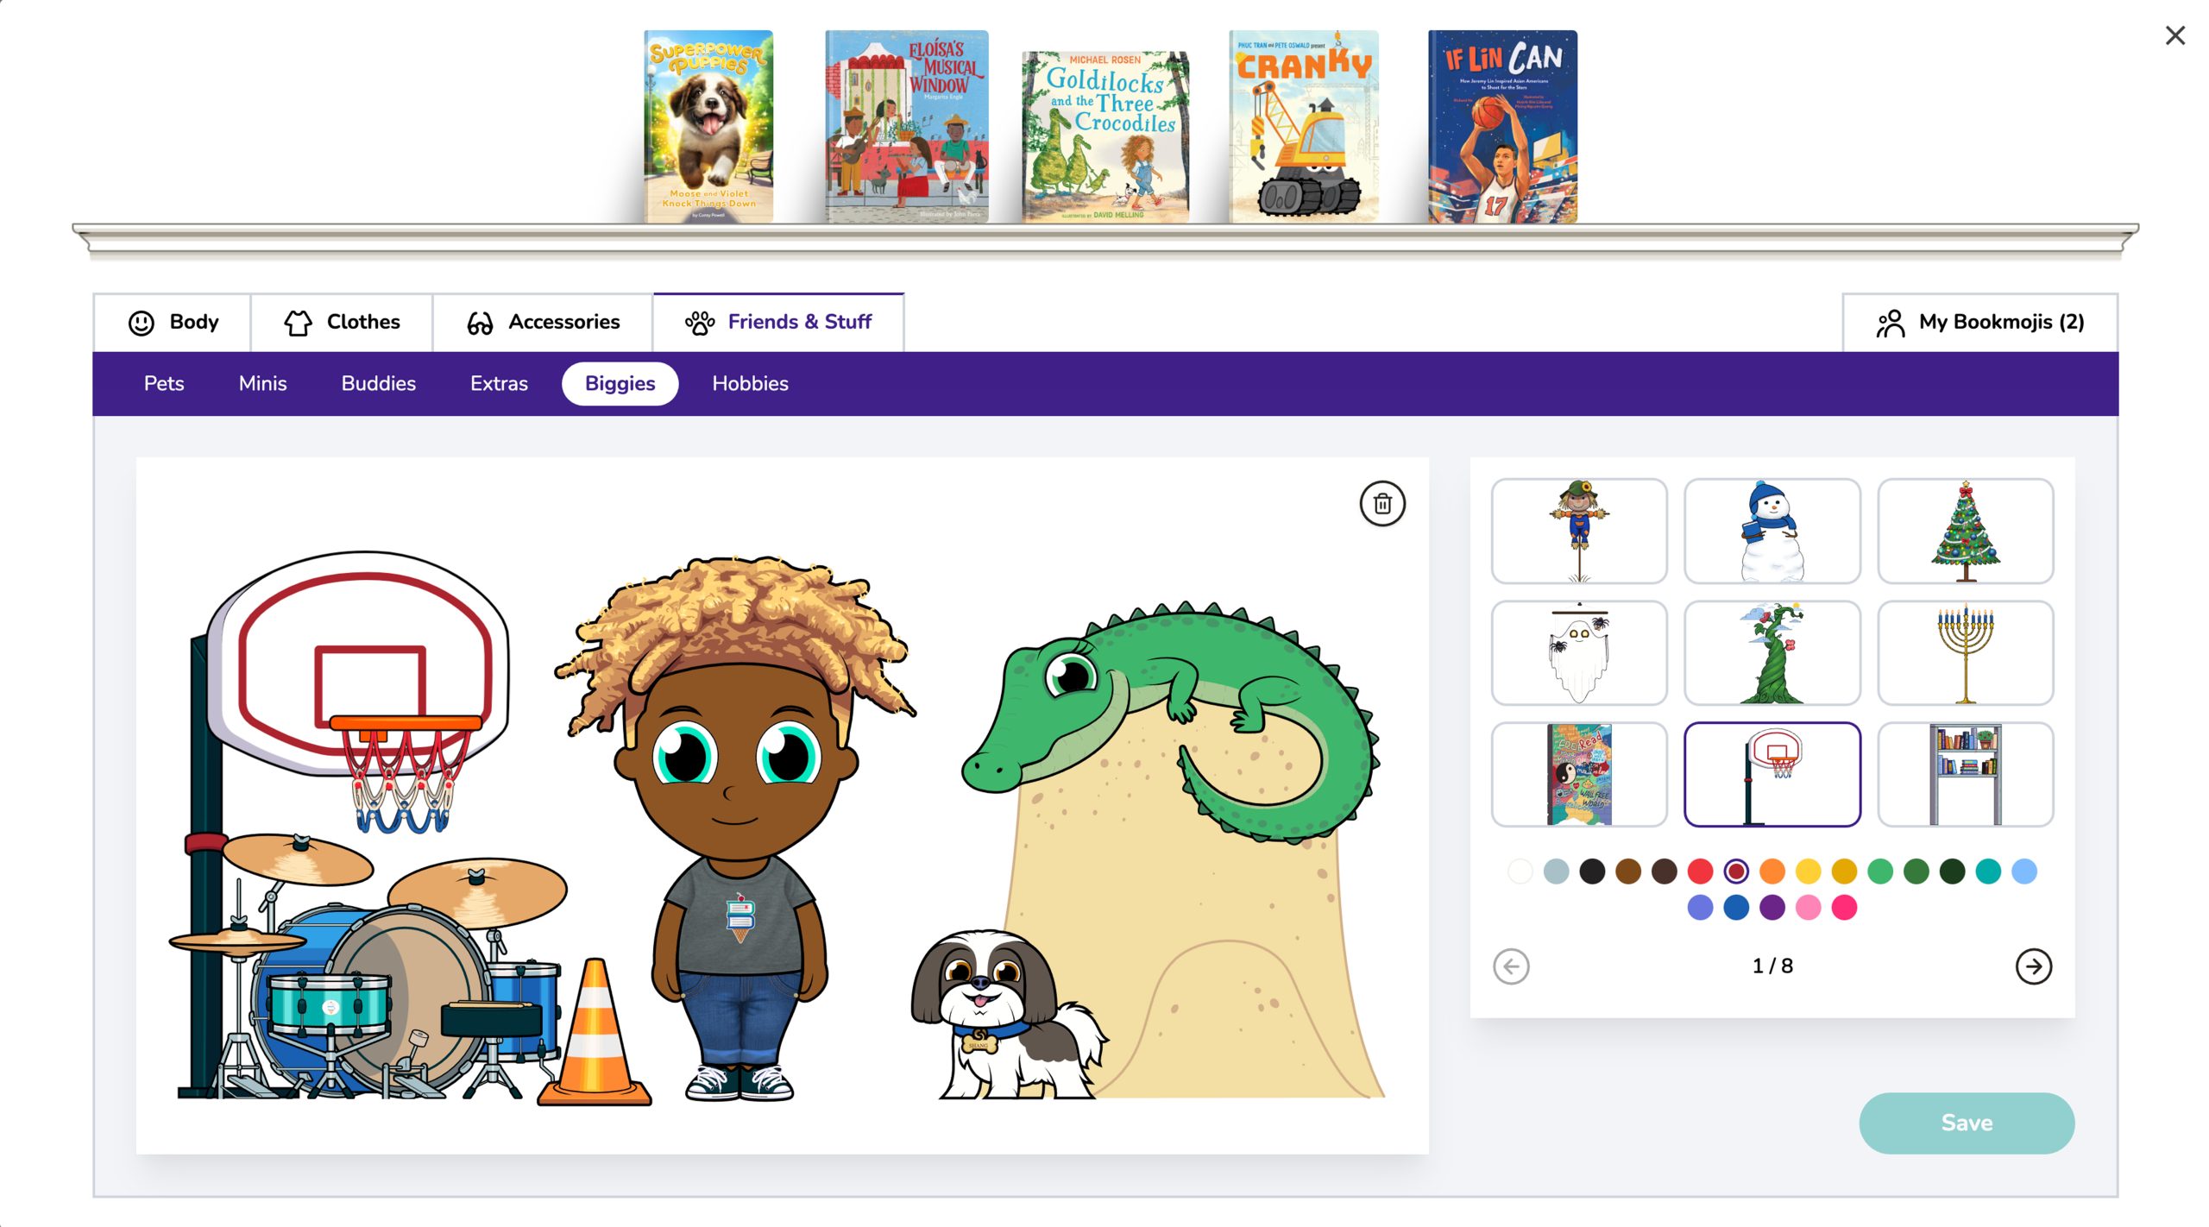
Task: Select the scarecrow item
Action: [1578, 531]
